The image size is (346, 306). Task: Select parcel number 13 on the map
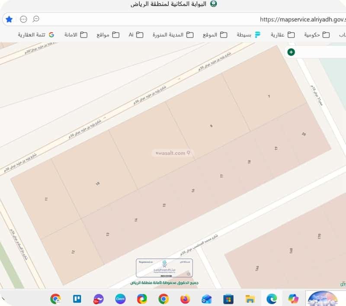(108, 234)
